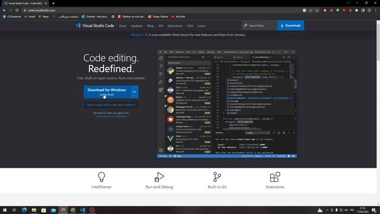Viewport: 380px width, 214px height.
Task: Open the Today: Todoist bookmark
Action: point(158,17)
